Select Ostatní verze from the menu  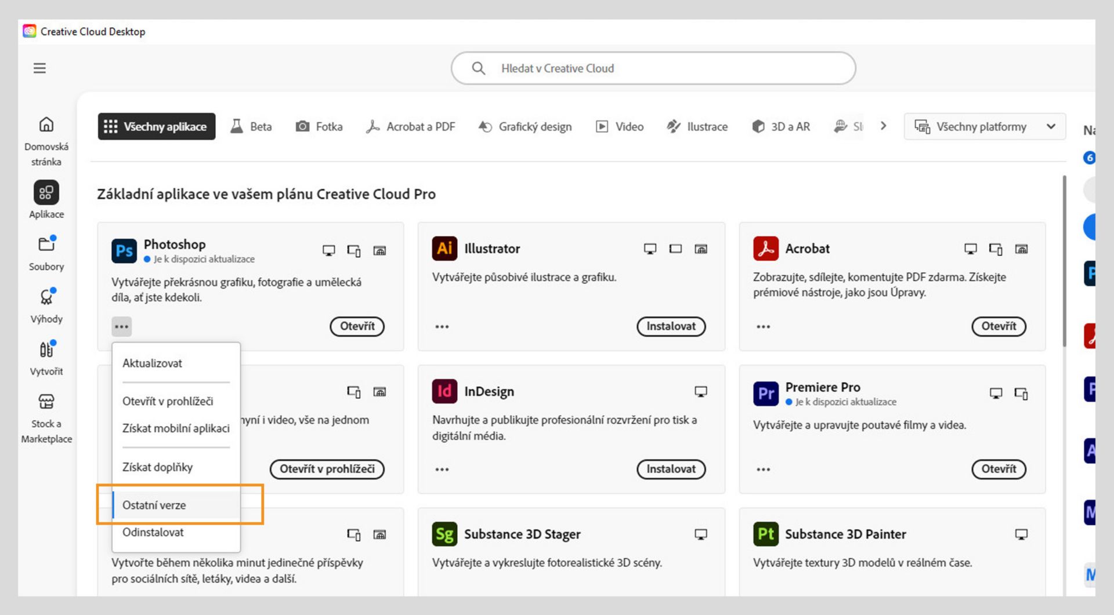(154, 505)
